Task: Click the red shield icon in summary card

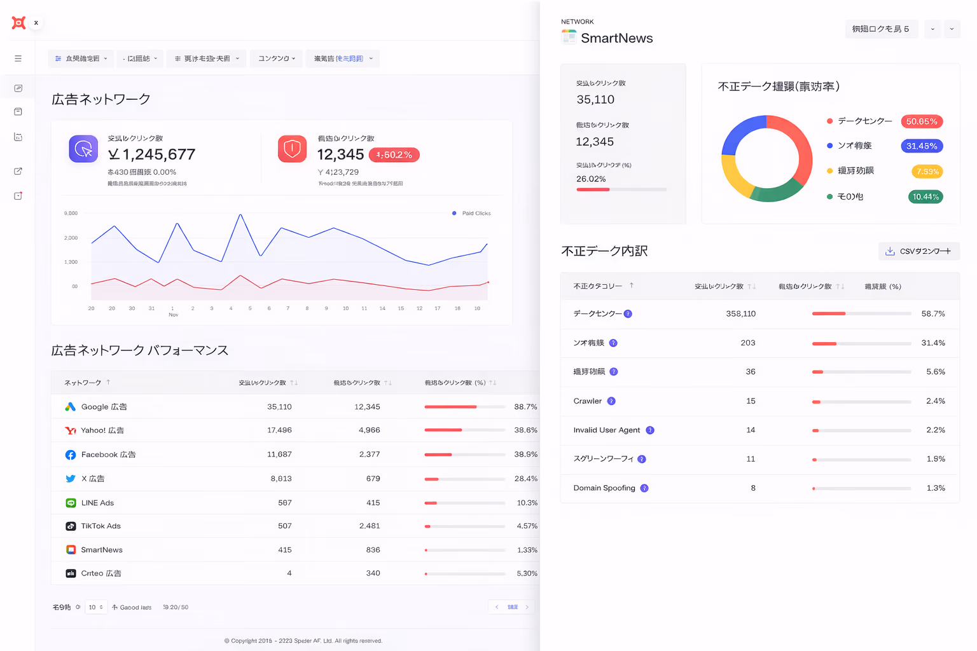Action: pyautogui.click(x=293, y=149)
